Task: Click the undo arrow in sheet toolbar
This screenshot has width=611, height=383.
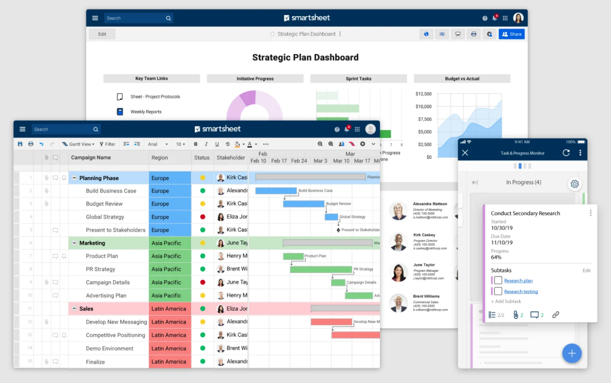Action: (41, 144)
